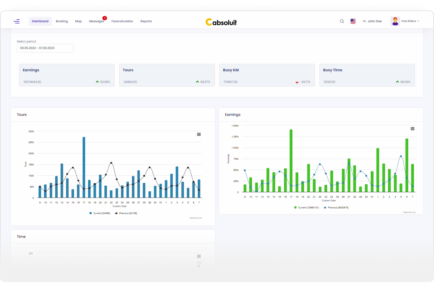Viewport: 434px width, 289px height.
Task: Click the Cabsoluit logo
Action: point(221,22)
